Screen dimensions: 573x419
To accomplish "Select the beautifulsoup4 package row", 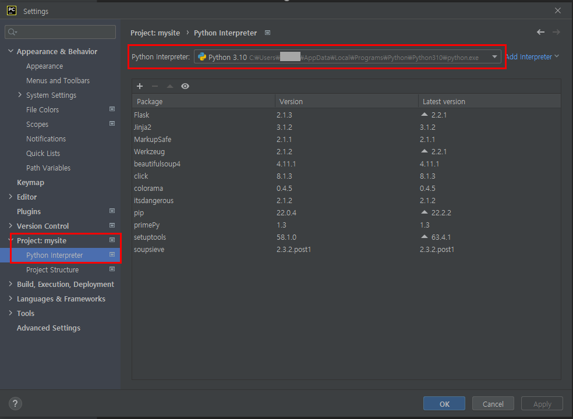I will pyautogui.click(x=346, y=164).
